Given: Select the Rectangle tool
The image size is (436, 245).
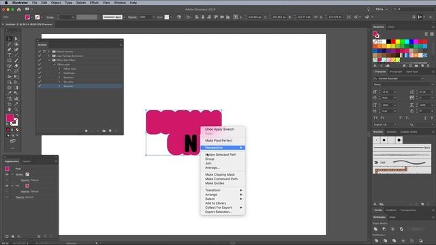Looking at the screenshot, I should 9,61.
